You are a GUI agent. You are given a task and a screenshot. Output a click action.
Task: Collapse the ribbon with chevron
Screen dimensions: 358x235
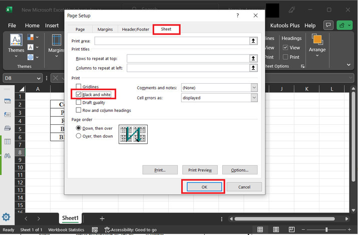pos(348,65)
